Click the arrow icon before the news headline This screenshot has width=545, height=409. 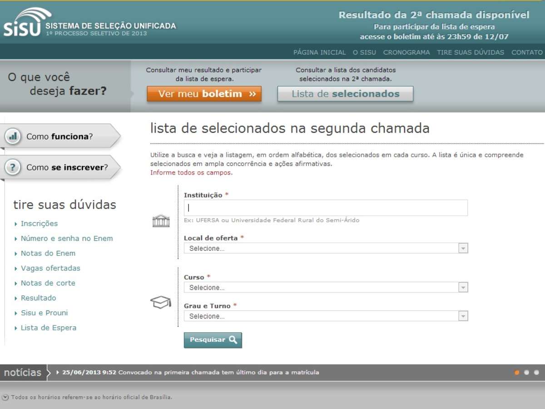[x=57, y=372]
